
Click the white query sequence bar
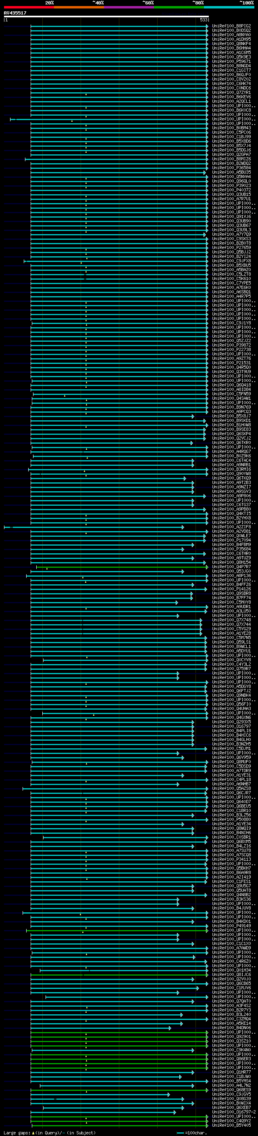[x=106, y=17]
